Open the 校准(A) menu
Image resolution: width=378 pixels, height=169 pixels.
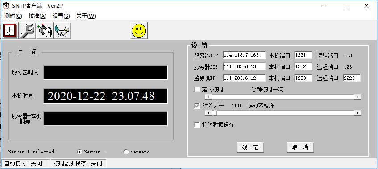coord(37,16)
